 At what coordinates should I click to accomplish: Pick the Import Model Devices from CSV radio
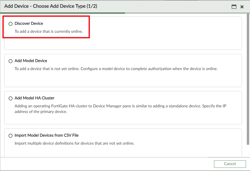[x=10, y=136]
